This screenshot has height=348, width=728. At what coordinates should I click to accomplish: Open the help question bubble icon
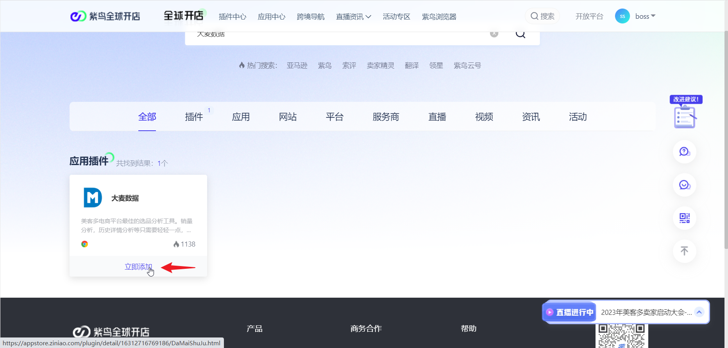685,152
